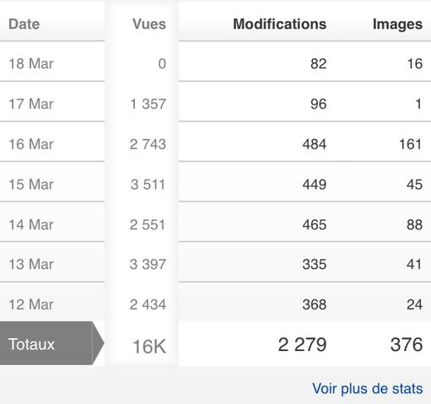Select the 17 Mar date row
Screen dimensions: 431x404
click(52, 102)
